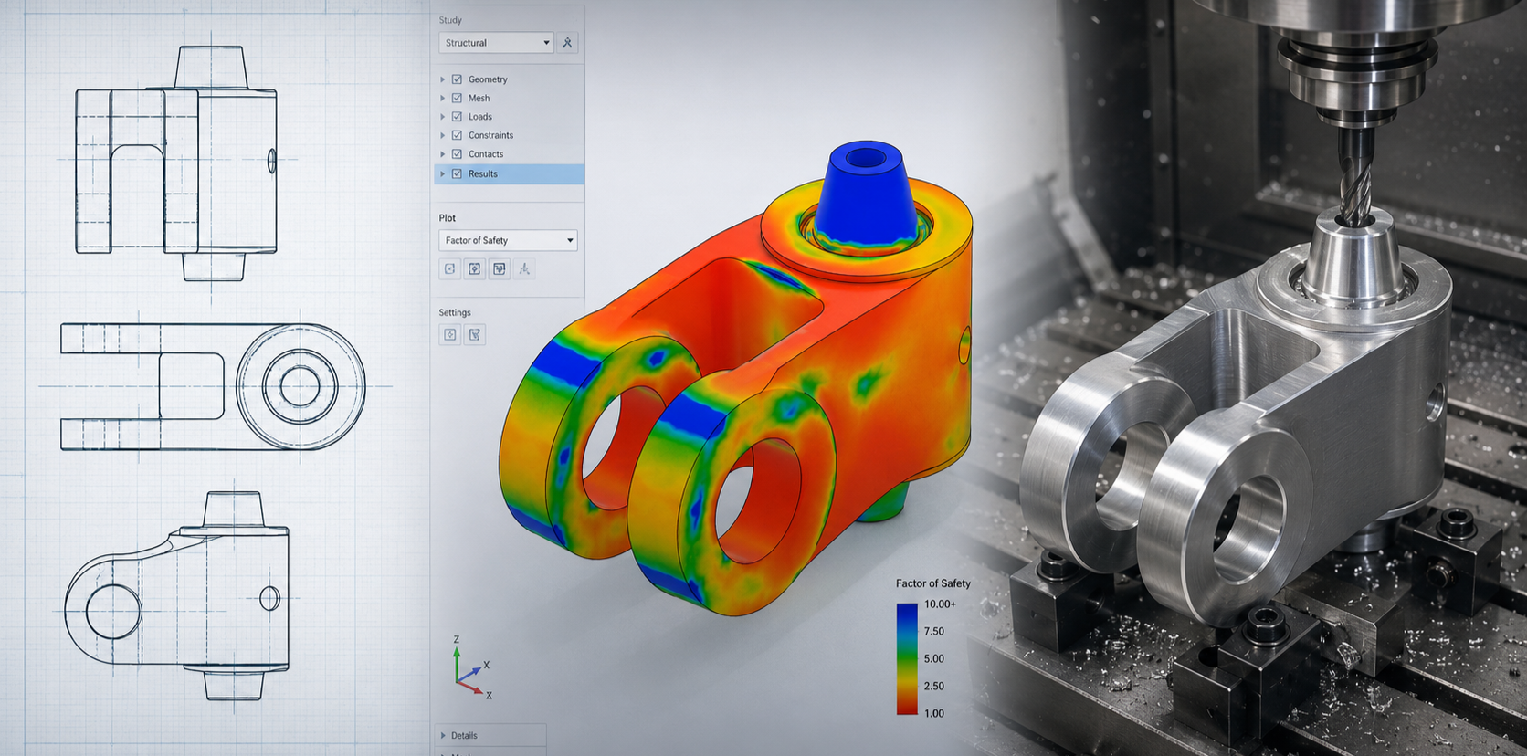Toggle the Geometry checkbox
This screenshot has height=756, width=1527.
[x=458, y=79]
